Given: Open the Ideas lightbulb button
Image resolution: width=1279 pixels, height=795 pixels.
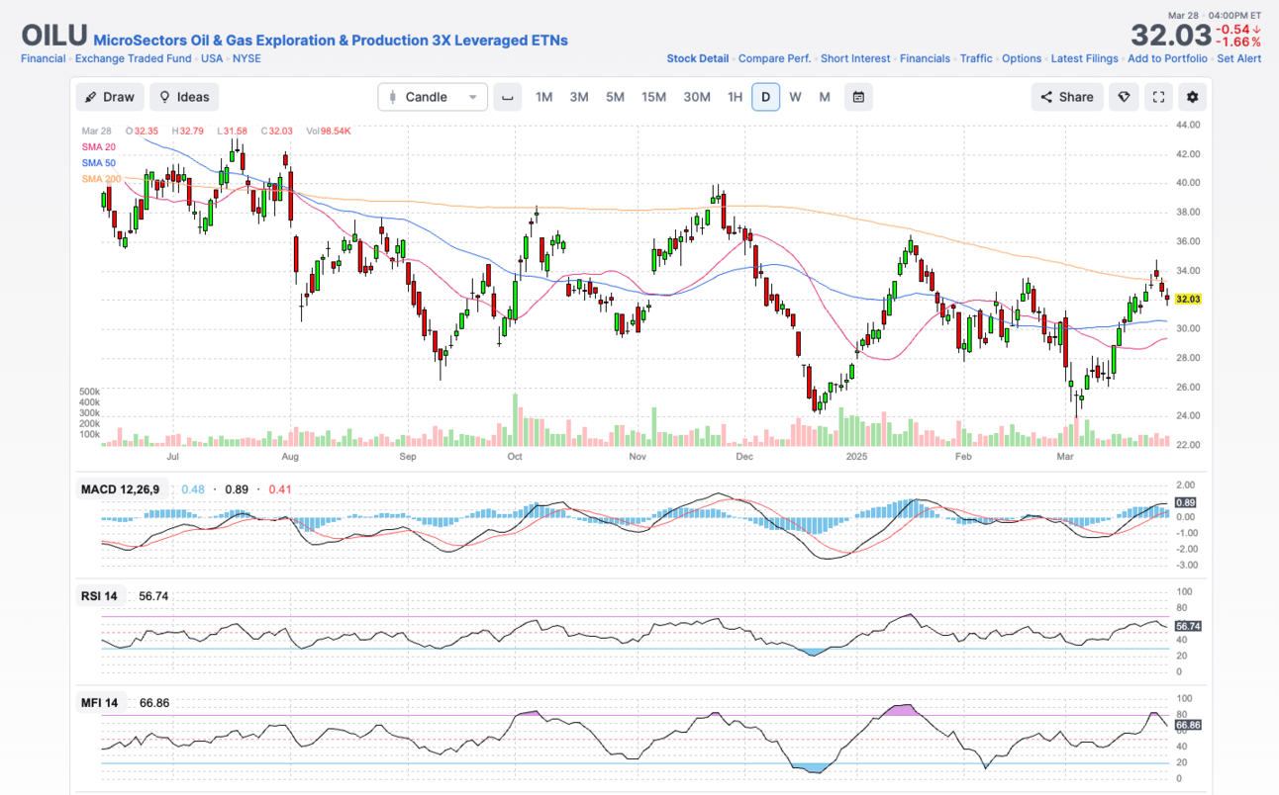Looking at the screenshot, I should (184, 97).
